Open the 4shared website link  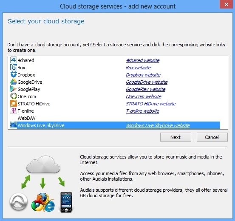coord(142,60)
